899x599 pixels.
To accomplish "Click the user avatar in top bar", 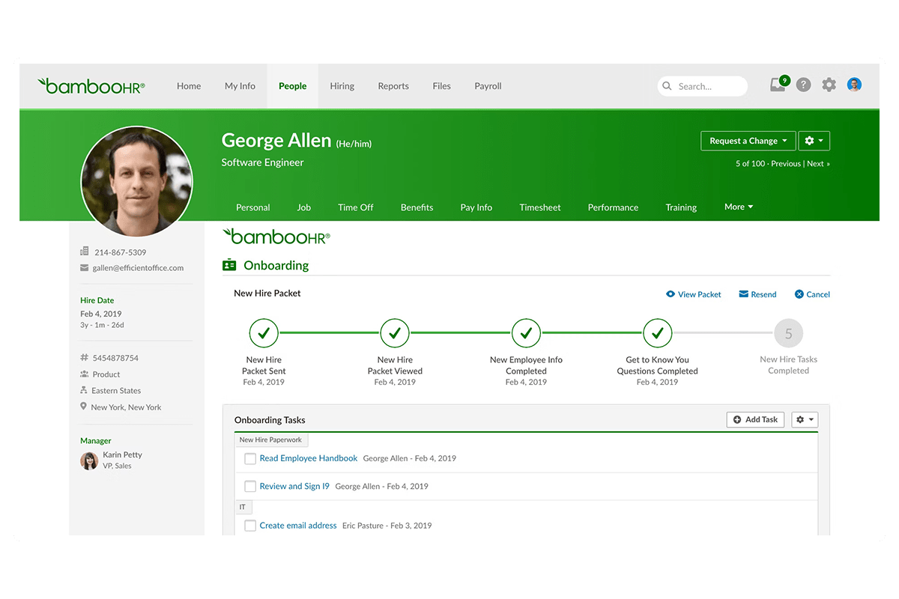I will click(854, 85).
